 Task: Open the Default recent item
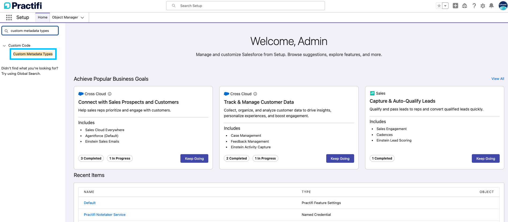(x=90, y=203)
